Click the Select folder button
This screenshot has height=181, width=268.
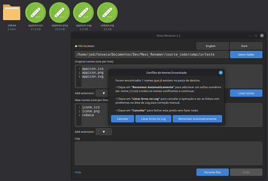246,54
